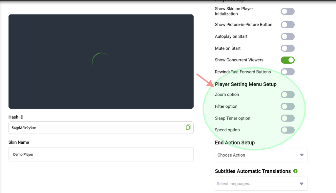336x193 pixels.
Task: Open Subtitles Automatic Translations info tooltip
Action: pos(295,171)
